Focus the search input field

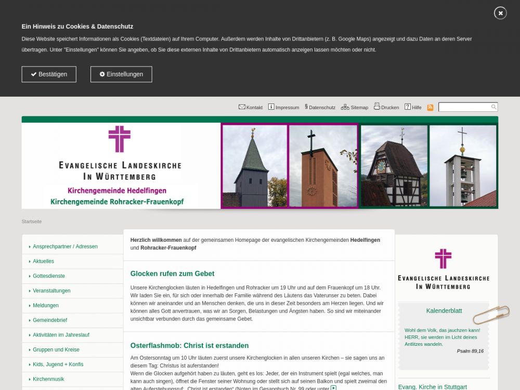[x=464, y=107]
